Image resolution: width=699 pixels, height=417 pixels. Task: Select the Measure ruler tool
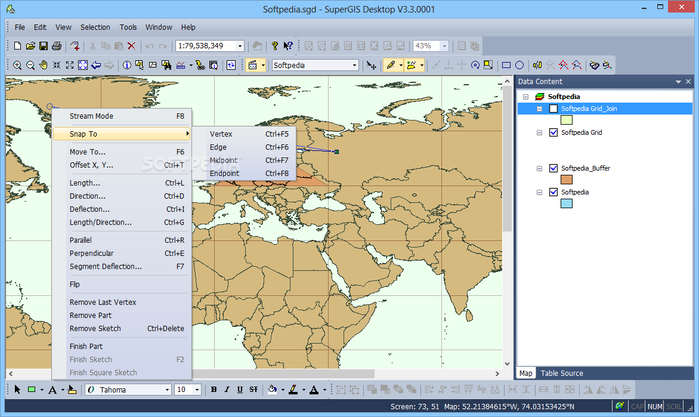(x=181, y=65)
